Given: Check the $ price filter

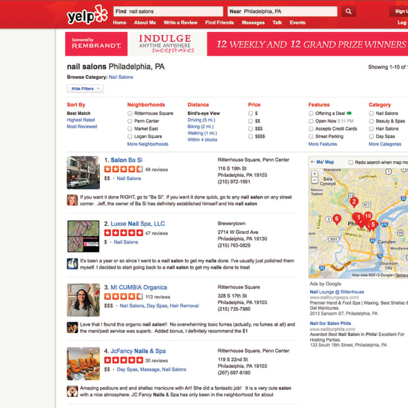Looking at the screenshot, I should pyautogui.click(x=250, y=113).
